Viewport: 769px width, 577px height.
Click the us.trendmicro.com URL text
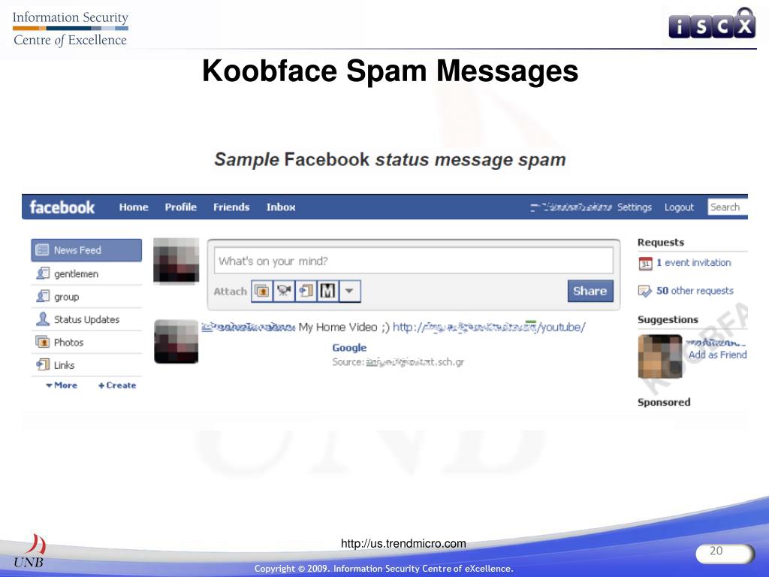pyautogui.click(x=403, y=544)
